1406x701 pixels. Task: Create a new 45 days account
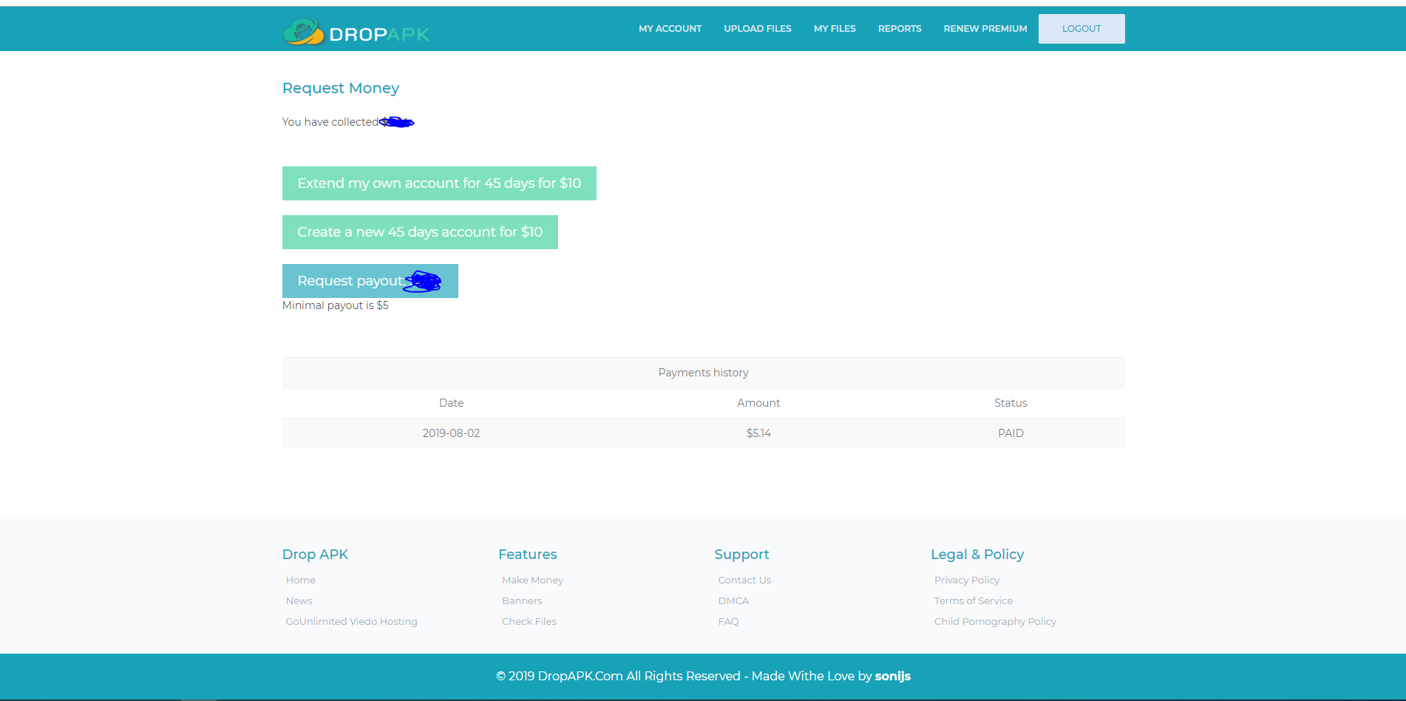click(x=420, y=232)
